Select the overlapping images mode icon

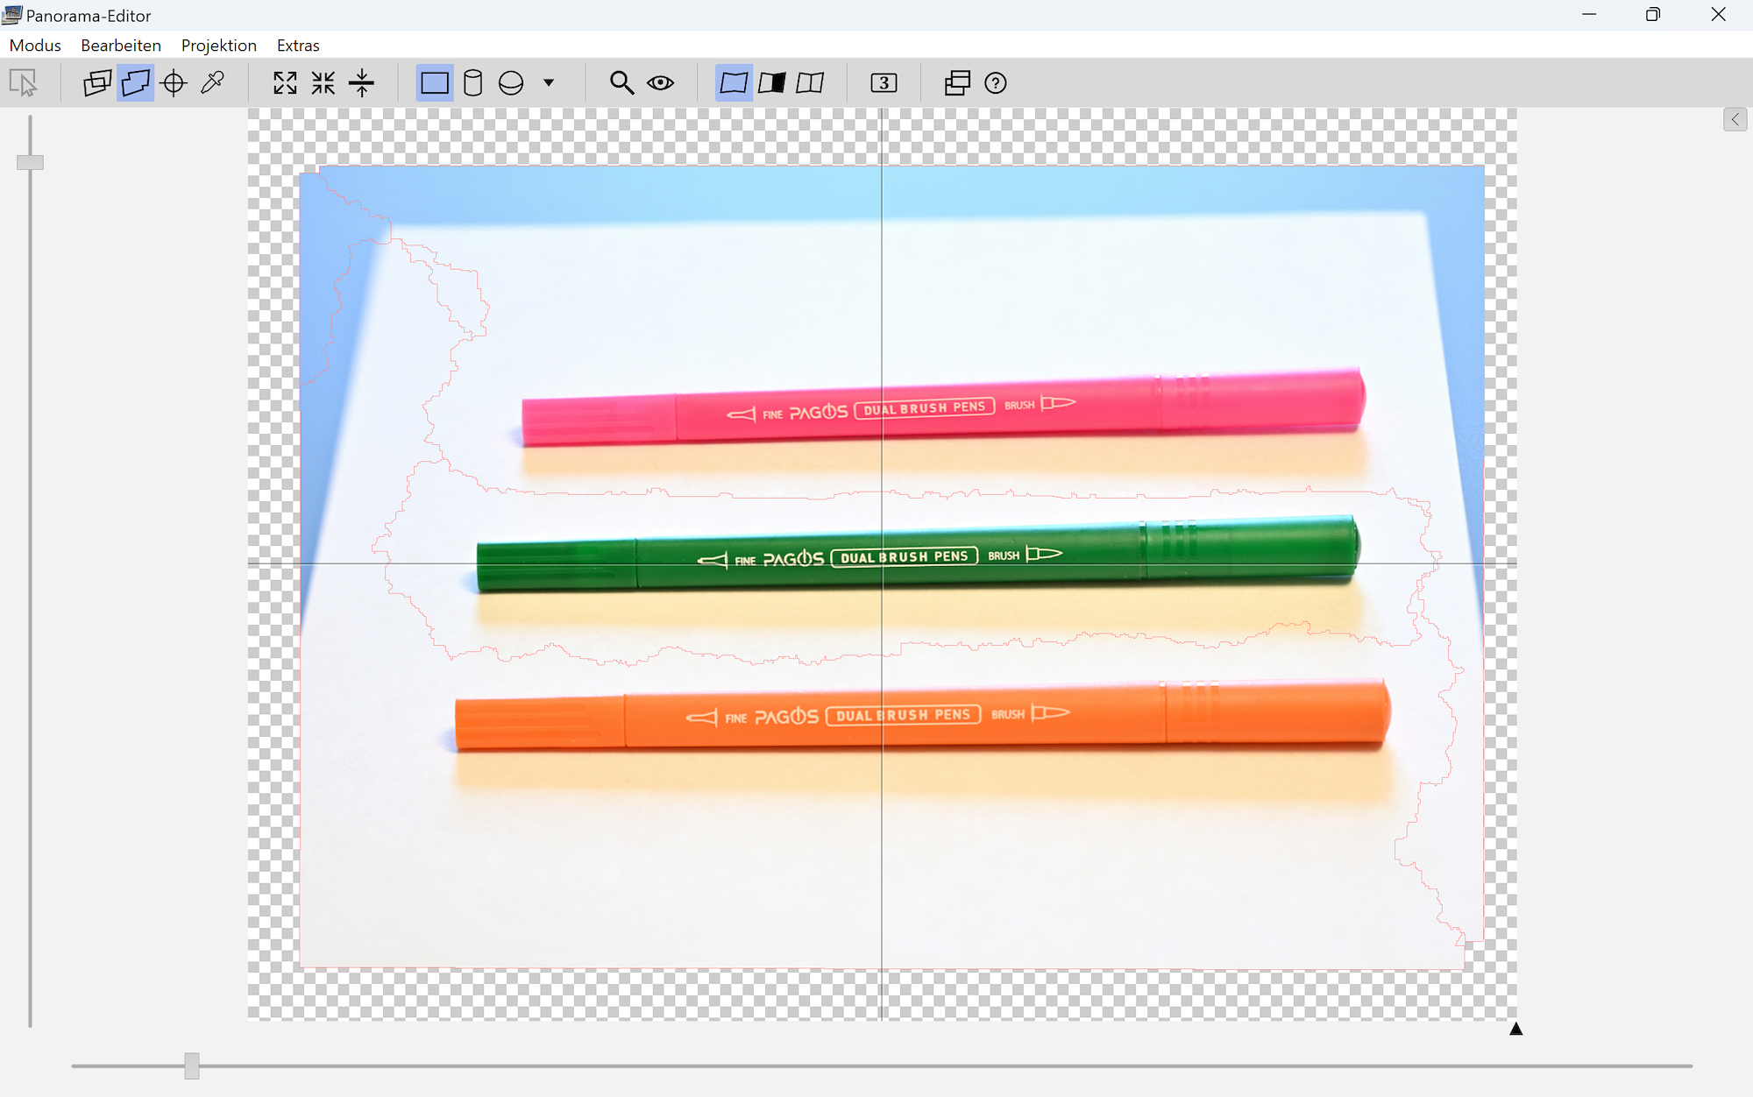click(96, 83)
